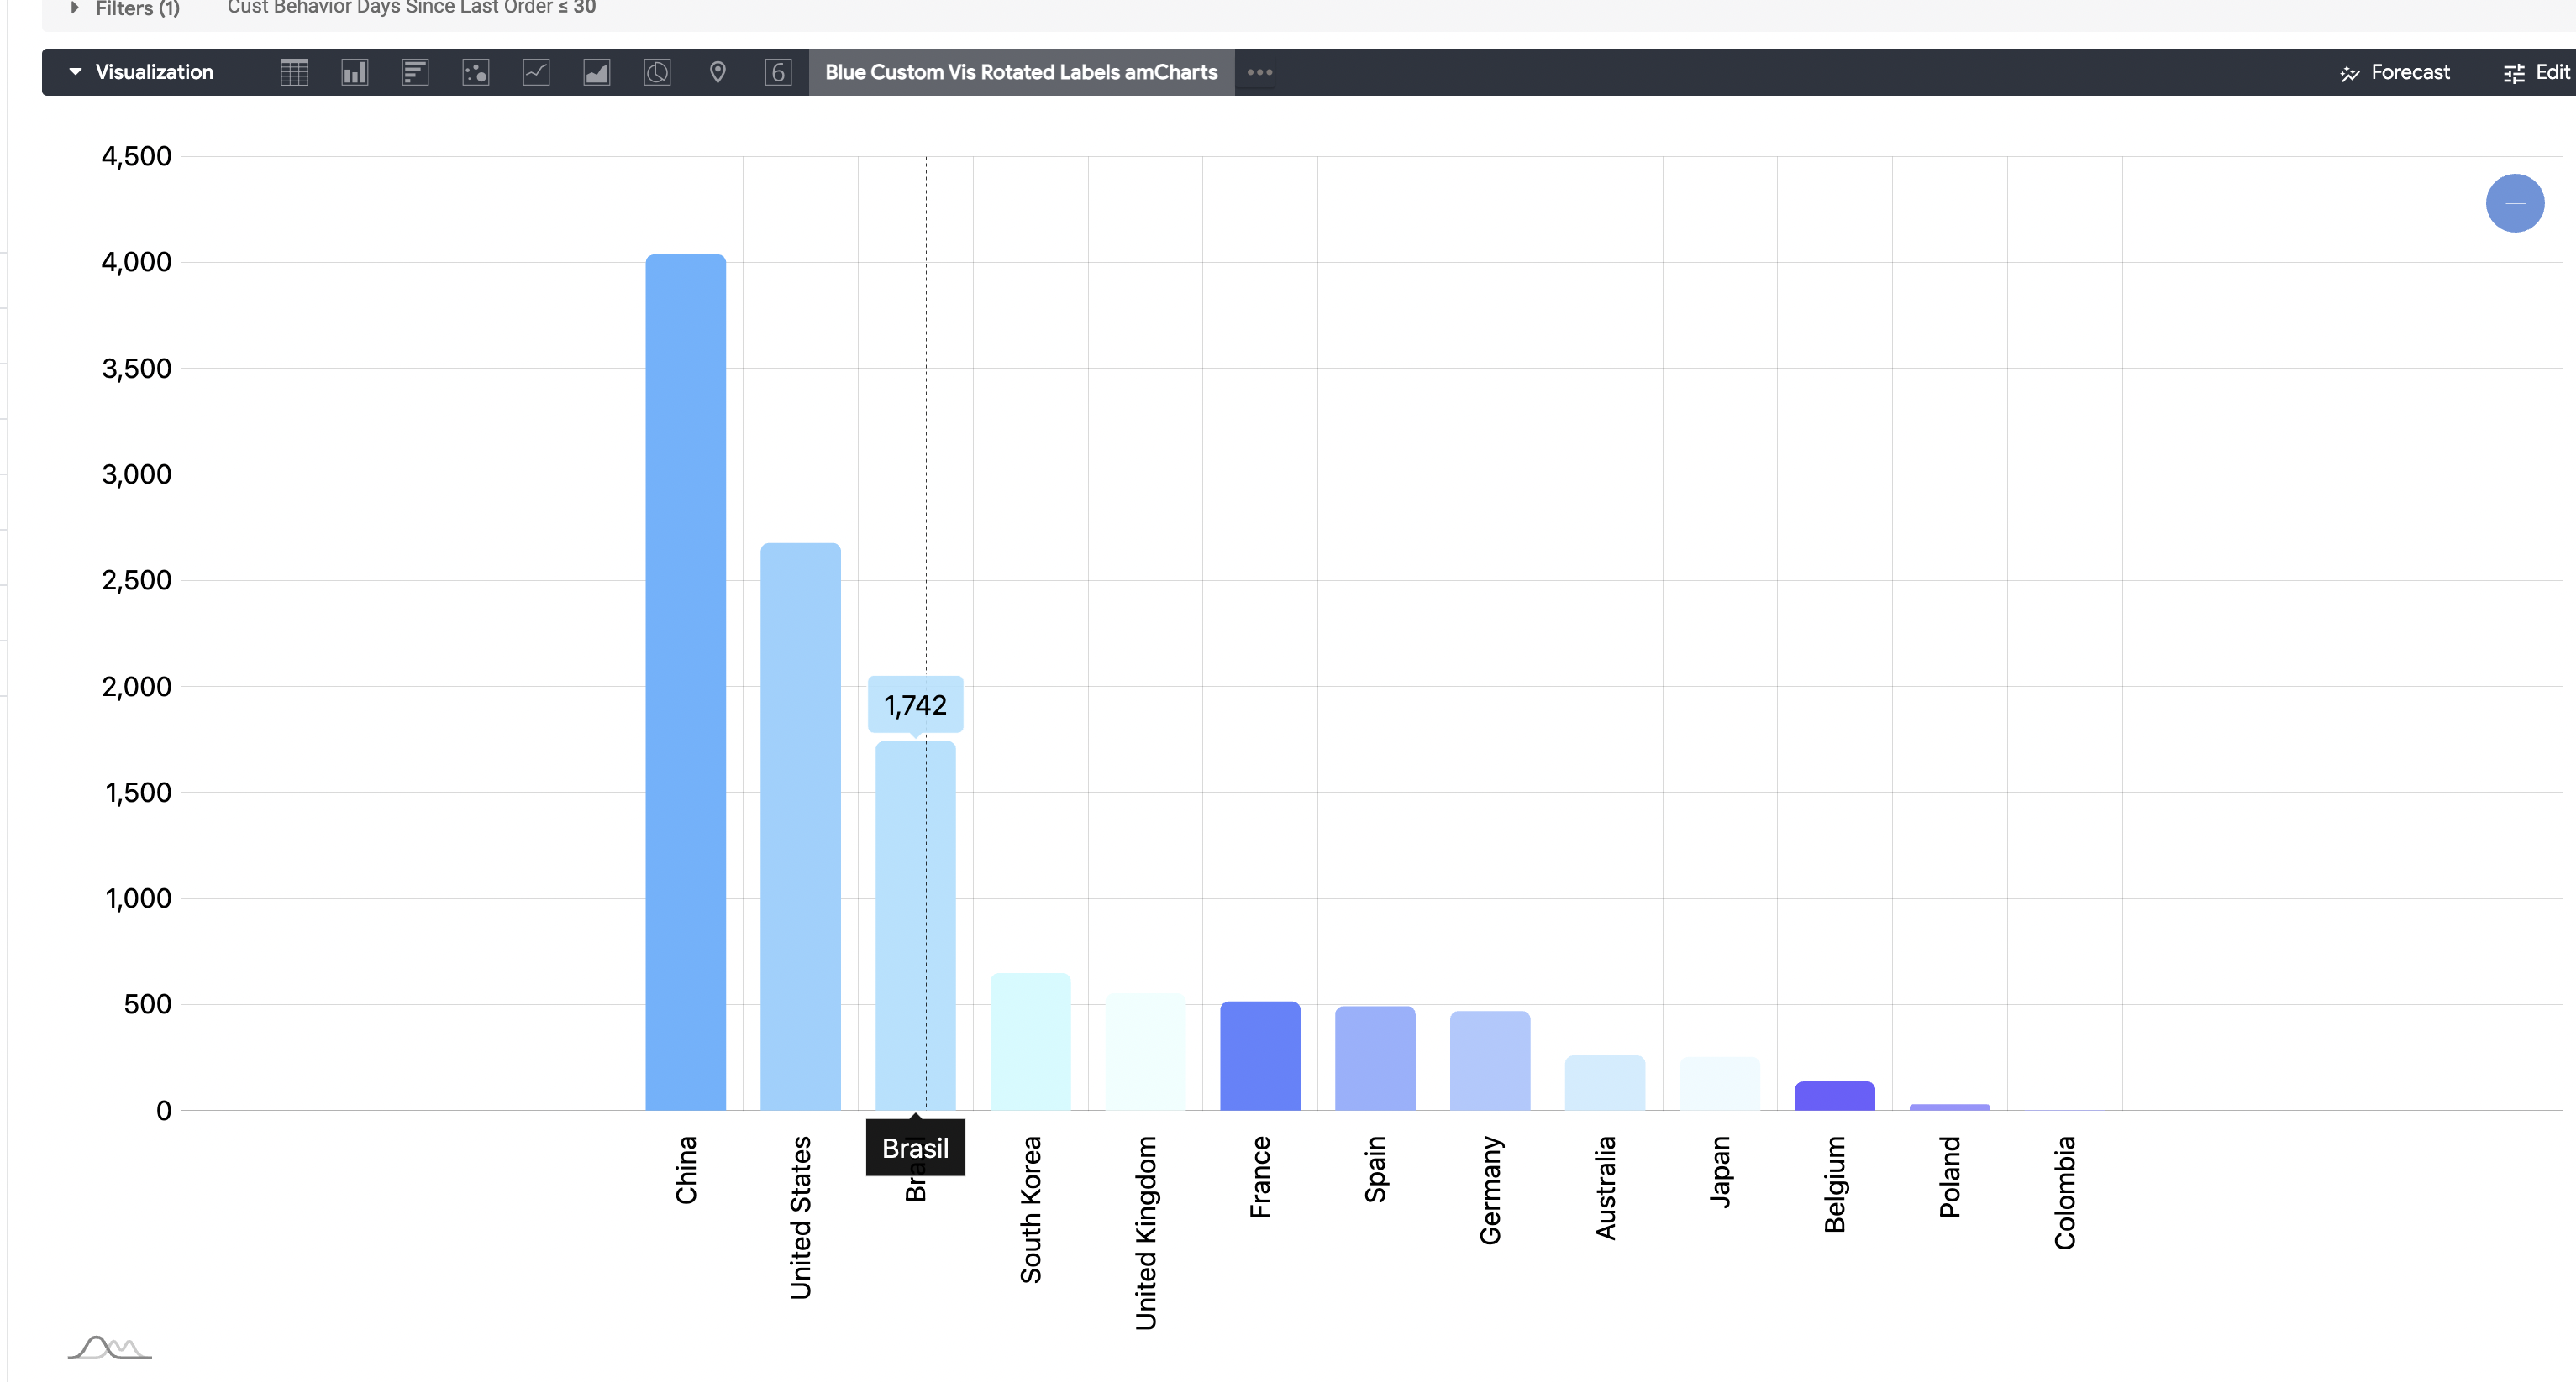Select the Area chart visualization icon

coord(596,72)
